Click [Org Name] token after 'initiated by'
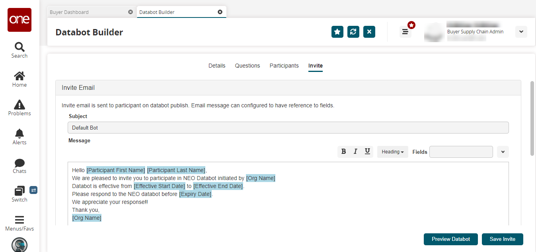 point(261,178)
